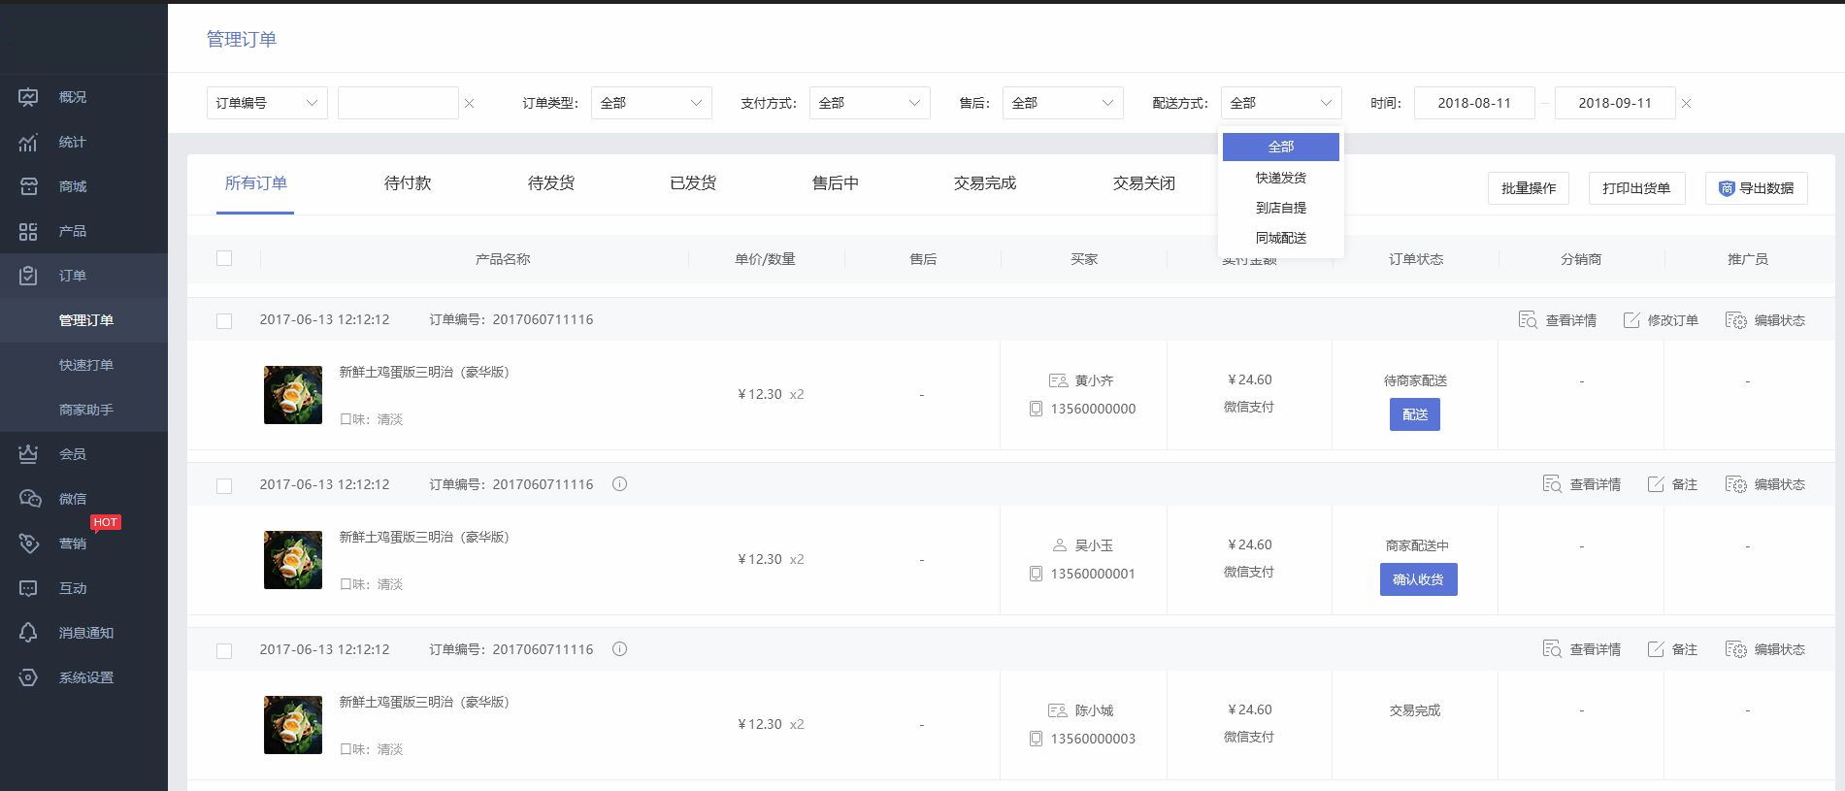
Task: Click info icon next to 吴小玉's order number
Action: point(619,483)
